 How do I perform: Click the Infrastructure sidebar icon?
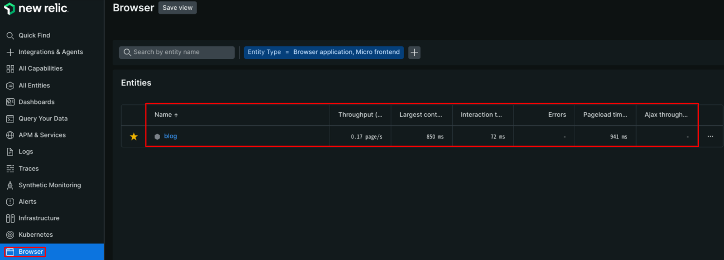click(x=10, y=218)
